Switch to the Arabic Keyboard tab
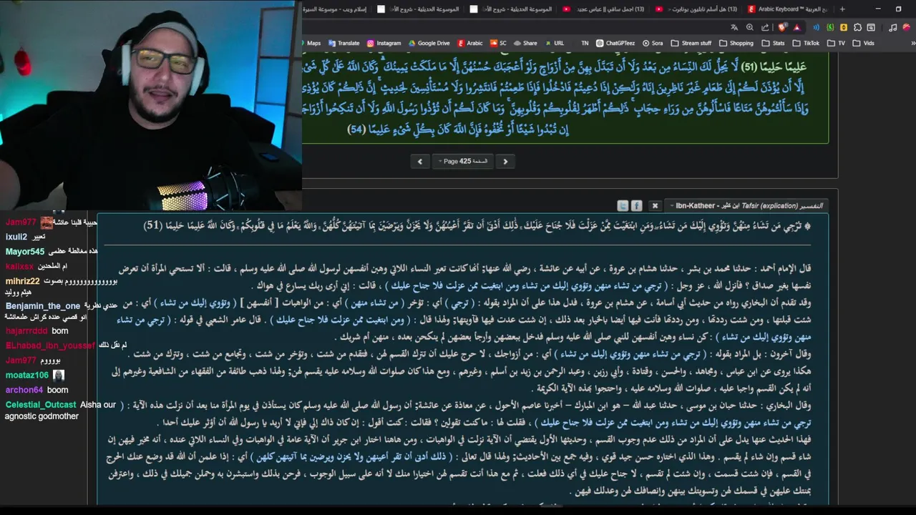This screenshot has width=916, height=515. click(787, 9)
